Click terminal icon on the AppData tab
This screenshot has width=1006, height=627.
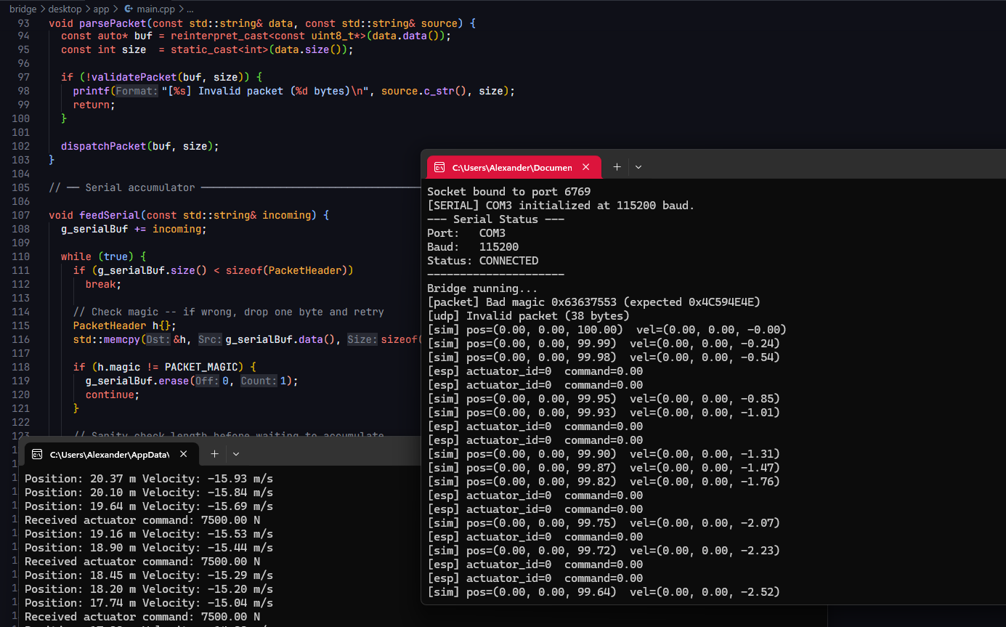[36, 455]
